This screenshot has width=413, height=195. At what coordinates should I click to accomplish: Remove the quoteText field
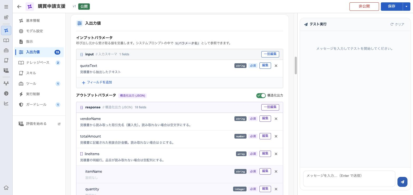pyautogui.click(x=276, y=66)
